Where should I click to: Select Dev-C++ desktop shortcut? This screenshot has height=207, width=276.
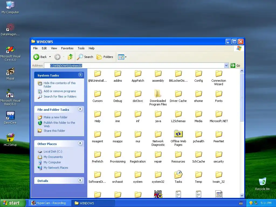10,118
